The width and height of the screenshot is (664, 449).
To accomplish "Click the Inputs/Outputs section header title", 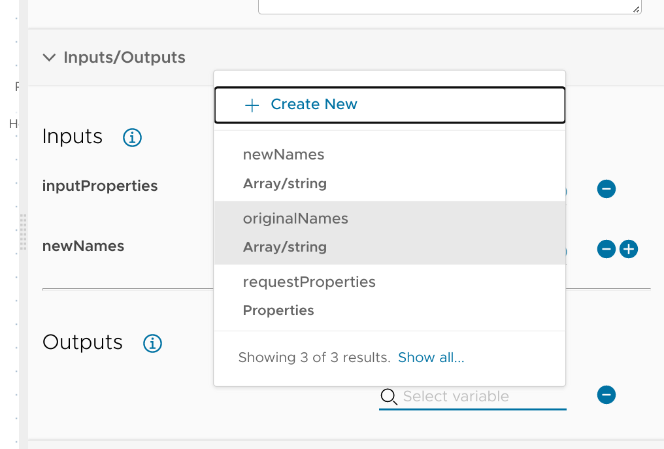I will 124,58.
